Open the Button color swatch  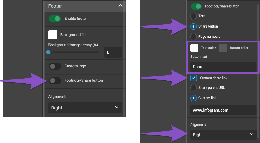(x=223, y=48)
